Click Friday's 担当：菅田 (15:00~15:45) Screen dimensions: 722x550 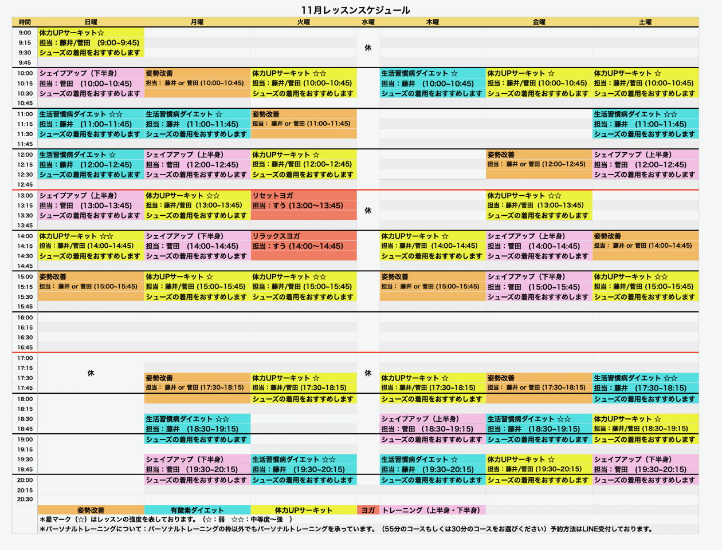click(x=539, y=287)
